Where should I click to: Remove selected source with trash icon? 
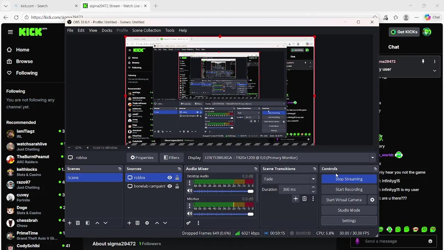137,223
